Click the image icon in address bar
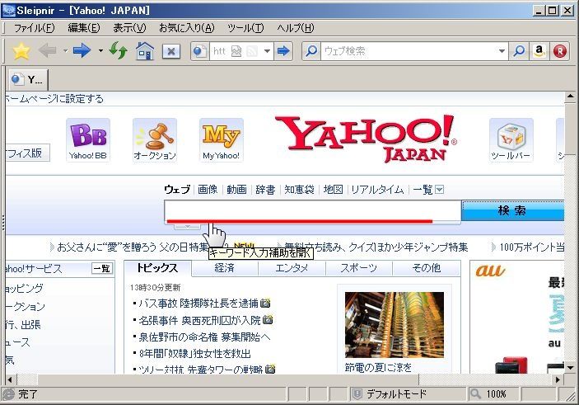 coord(236,51)
